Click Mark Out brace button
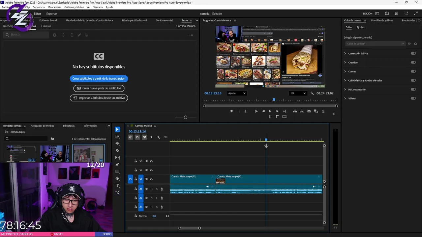 [245, 111]
